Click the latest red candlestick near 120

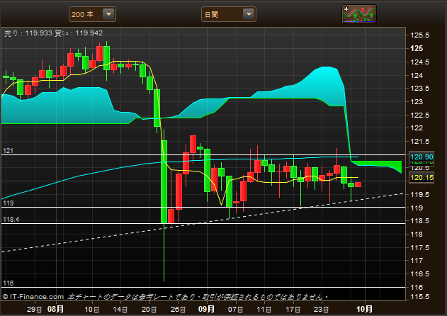pyautogui.click(x=358, y=184)
